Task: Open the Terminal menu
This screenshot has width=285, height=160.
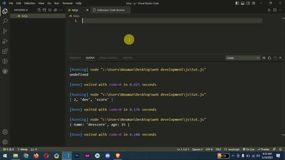Action: coord(67,3)
